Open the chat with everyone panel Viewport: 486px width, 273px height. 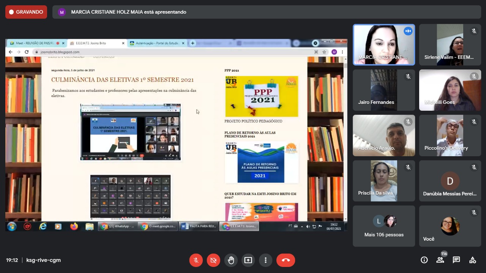(456, 260)
